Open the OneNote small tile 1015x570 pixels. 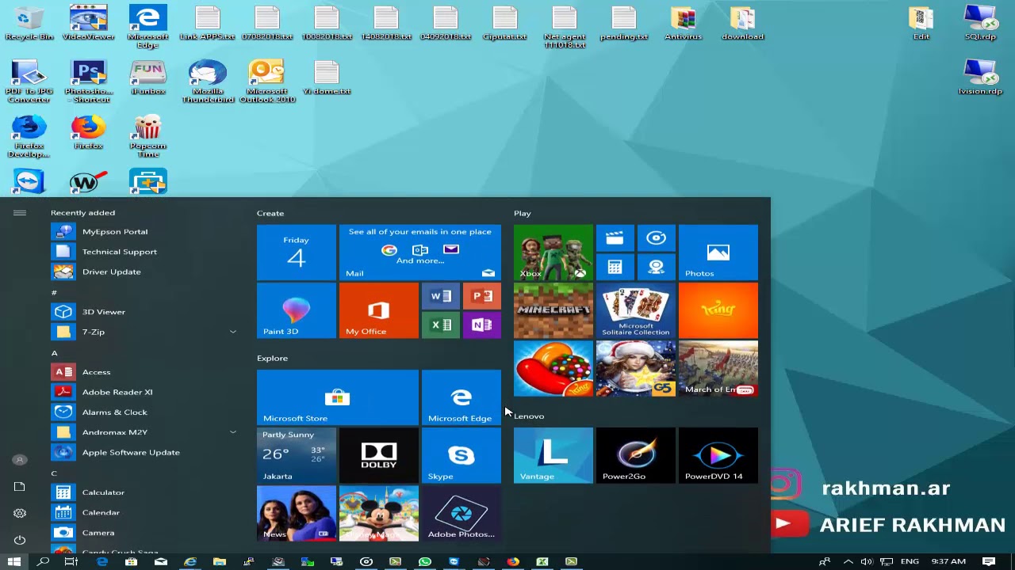pos(481,325)
